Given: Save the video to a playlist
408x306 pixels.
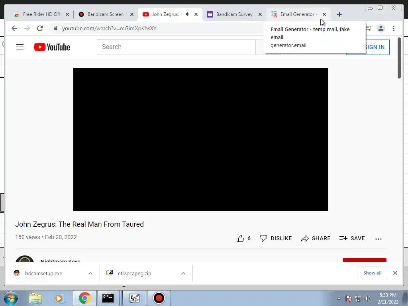Looking at the screenshot, I should point(352,238).
